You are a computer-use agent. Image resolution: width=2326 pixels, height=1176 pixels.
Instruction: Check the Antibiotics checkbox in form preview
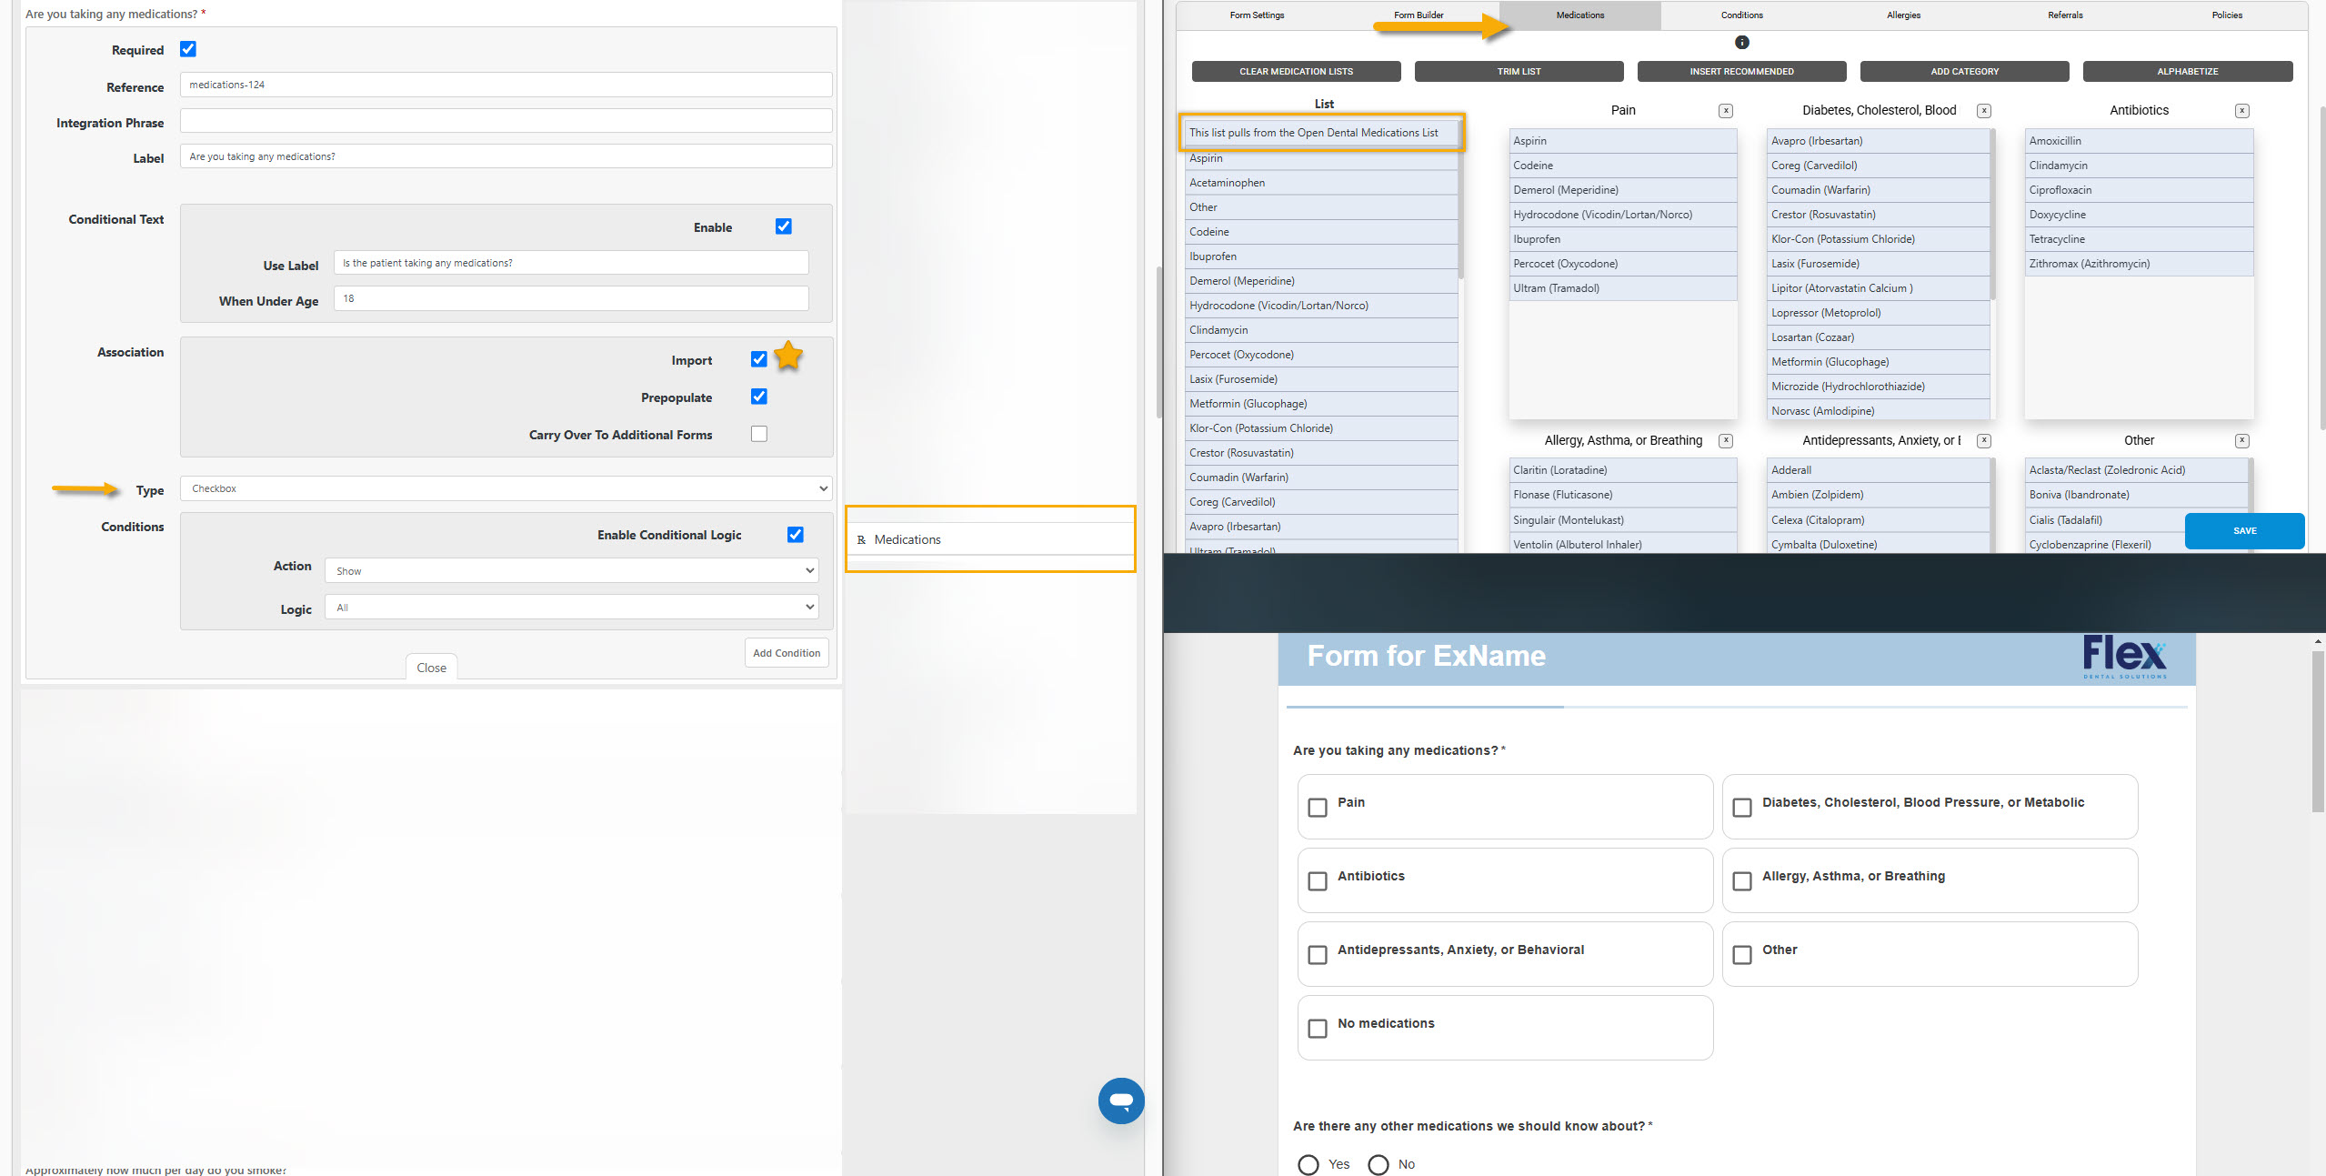tap(1317, 881)
